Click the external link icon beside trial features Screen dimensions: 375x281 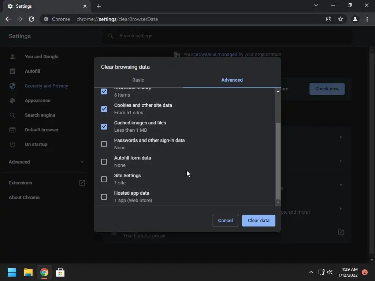pos(341,232)
